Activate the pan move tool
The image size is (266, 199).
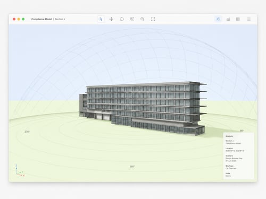[x=111, y=19]
